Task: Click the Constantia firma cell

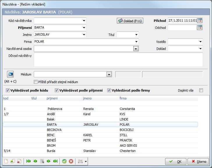Action: (x=127, y=109)
